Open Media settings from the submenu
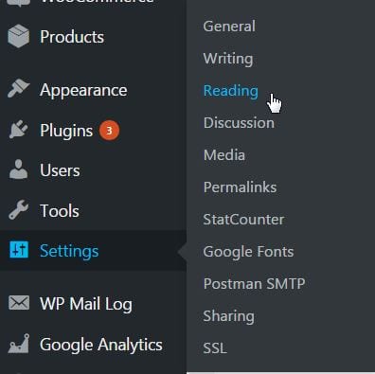This screenshot has width=375, height=374. click(x=224, y=155)
